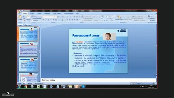The image size is (174, 98).
Task: Switch to the Структура pane tab
Action: pos(28,25)
